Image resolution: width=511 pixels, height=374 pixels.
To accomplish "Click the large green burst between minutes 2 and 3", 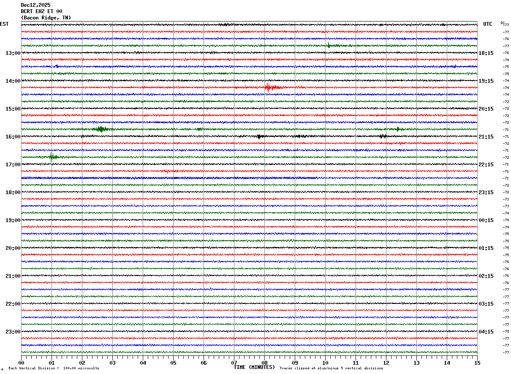I will coord(101,129).
